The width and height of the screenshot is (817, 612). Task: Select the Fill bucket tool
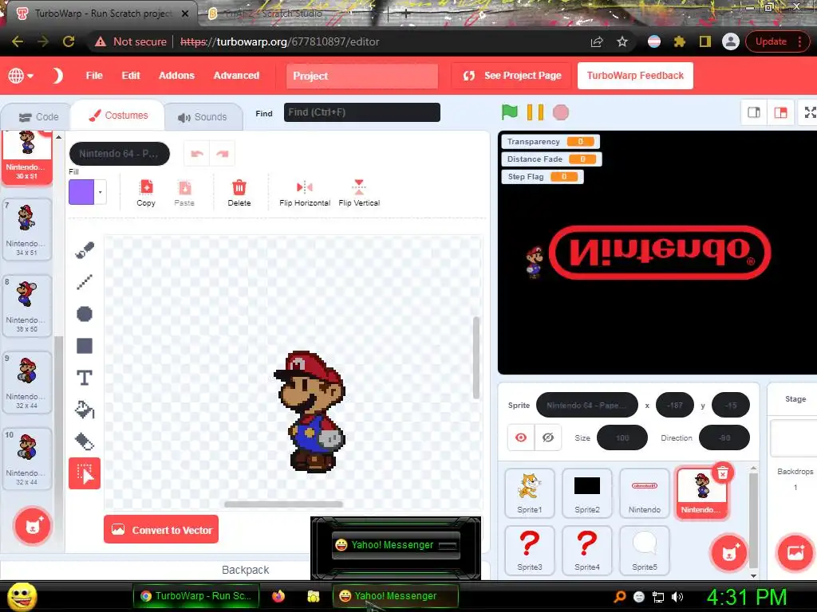click(85, 410)
